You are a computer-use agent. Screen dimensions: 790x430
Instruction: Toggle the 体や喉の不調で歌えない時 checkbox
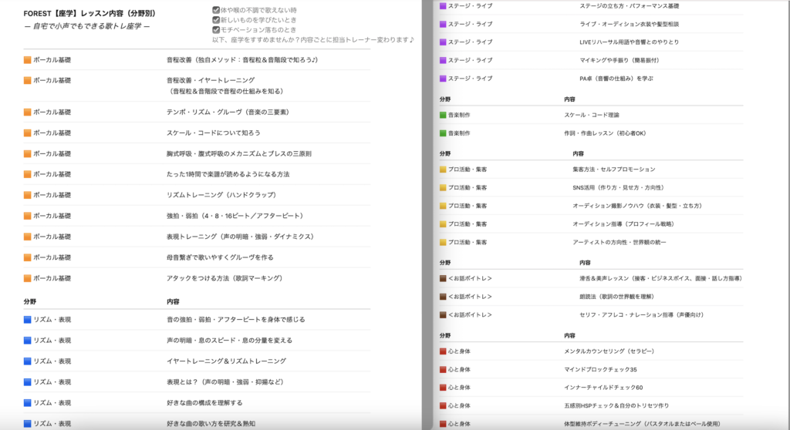click(x=216, y=10)
